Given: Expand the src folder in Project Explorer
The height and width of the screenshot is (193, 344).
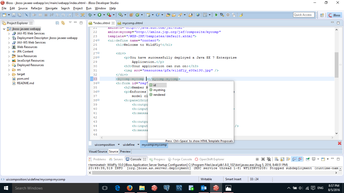Looking at the screenshot, I should point(9,70).
